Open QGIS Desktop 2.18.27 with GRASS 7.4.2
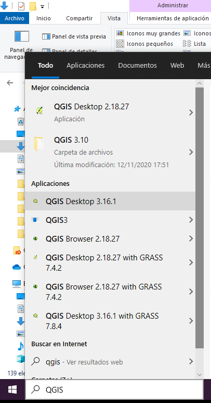211x403 pixels. click(110, 262)
